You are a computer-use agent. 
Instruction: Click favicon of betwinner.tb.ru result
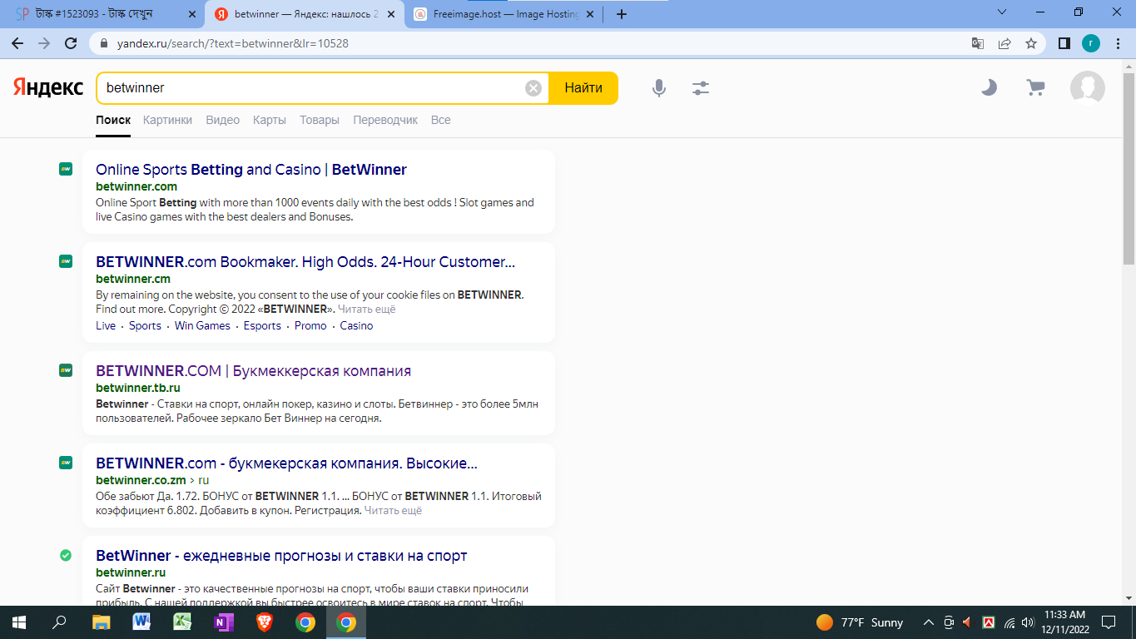pos(66,370)
